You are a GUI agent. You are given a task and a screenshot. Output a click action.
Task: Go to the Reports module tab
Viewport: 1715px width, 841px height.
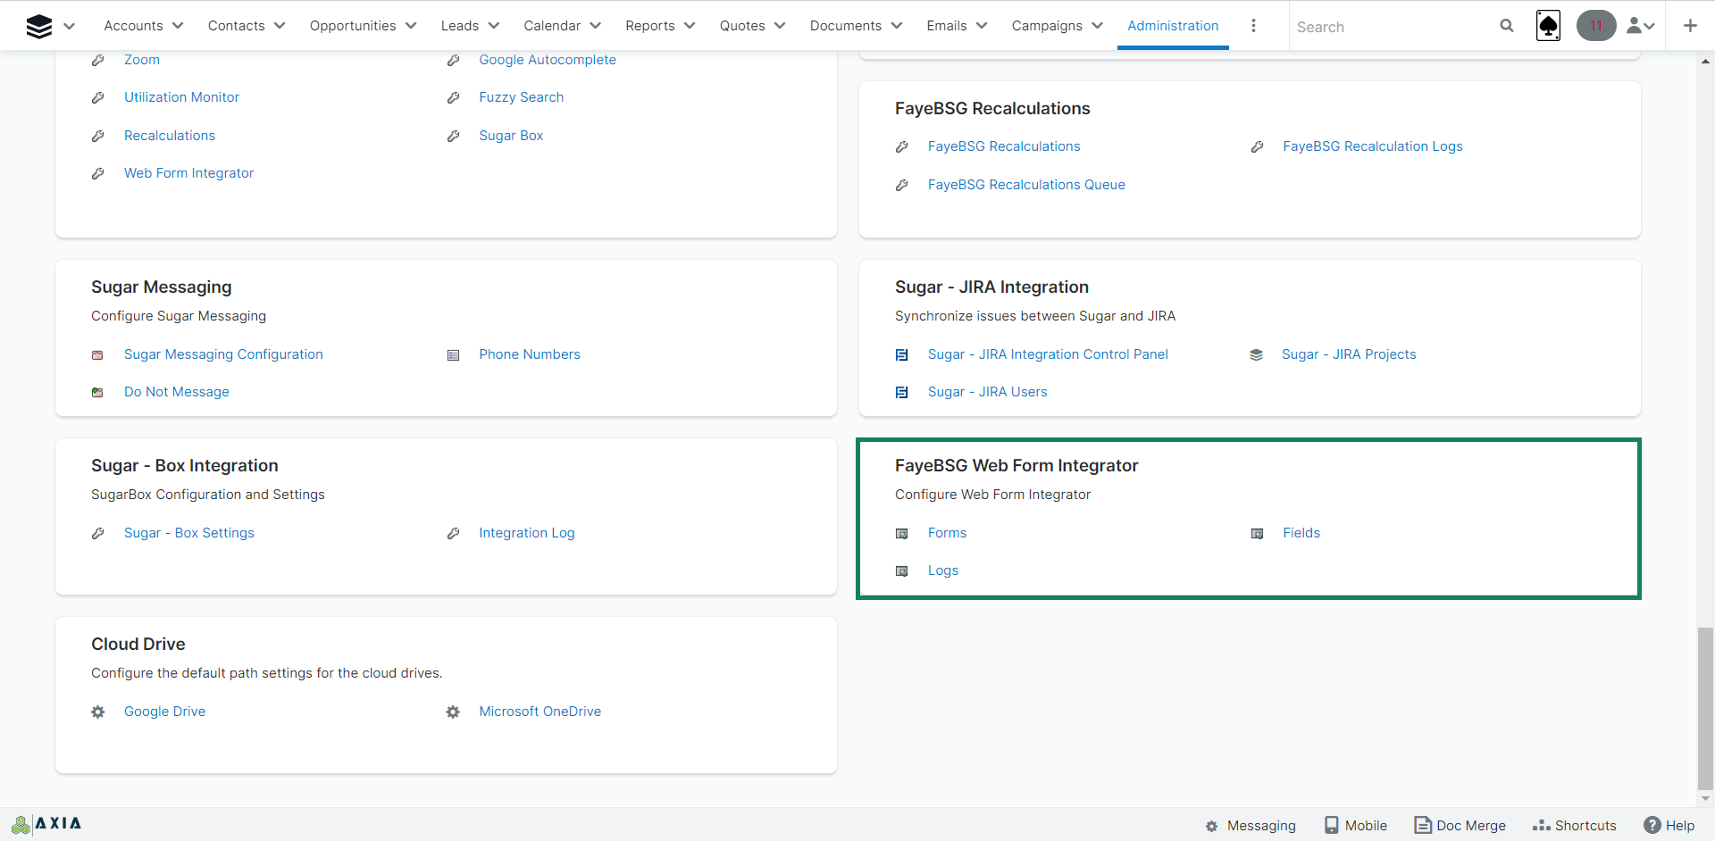coord(649,26)
